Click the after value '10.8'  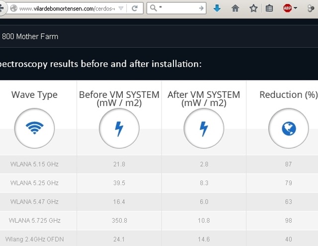pyautogui.click(x=204, y=221)
